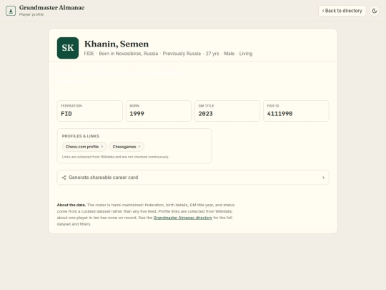
Task: Click the Grandmaster Almanac header title
Action: [x=52, y=8]
